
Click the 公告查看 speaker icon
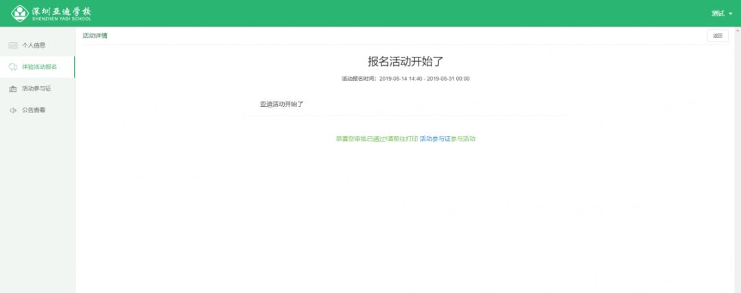13,110
